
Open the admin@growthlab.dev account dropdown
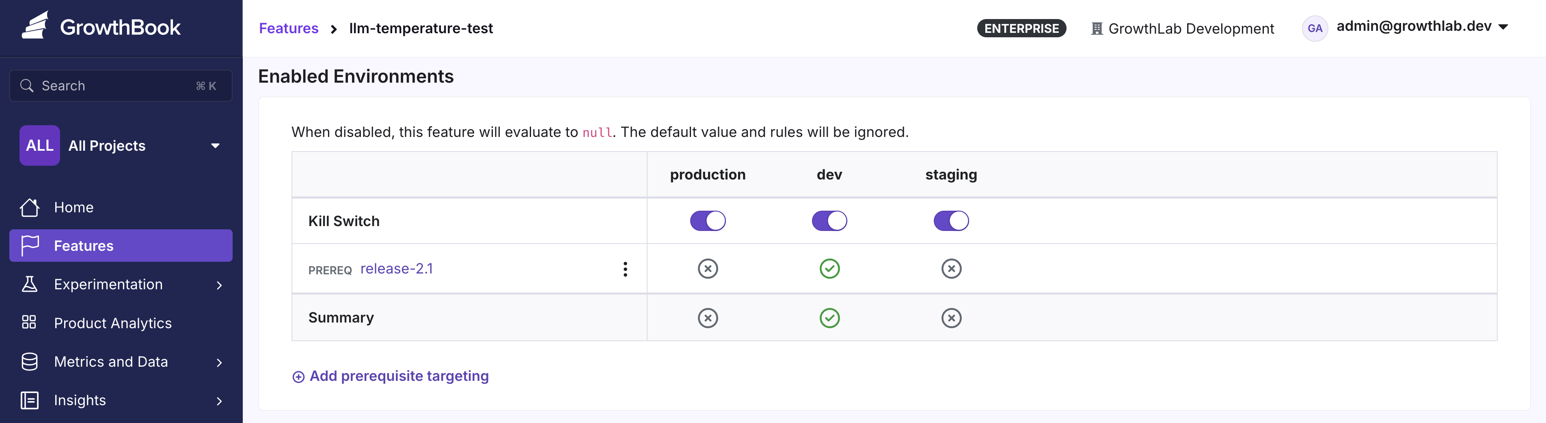point(1421,27)
